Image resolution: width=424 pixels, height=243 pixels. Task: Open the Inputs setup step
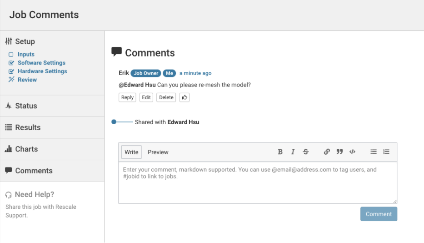click(x=26, y=54)
